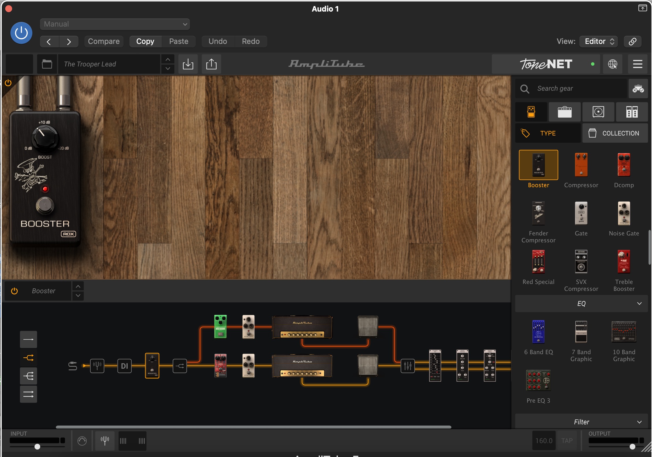652x457 pixels.
Task: Select the amplifiers gear tab
Action: pyautogui.click(x=565, y=112)
